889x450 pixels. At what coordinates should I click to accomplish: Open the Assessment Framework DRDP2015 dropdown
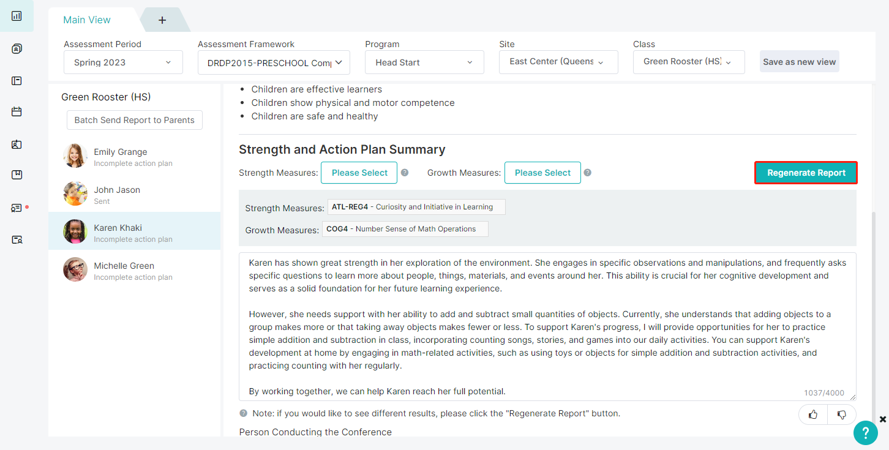274,62
